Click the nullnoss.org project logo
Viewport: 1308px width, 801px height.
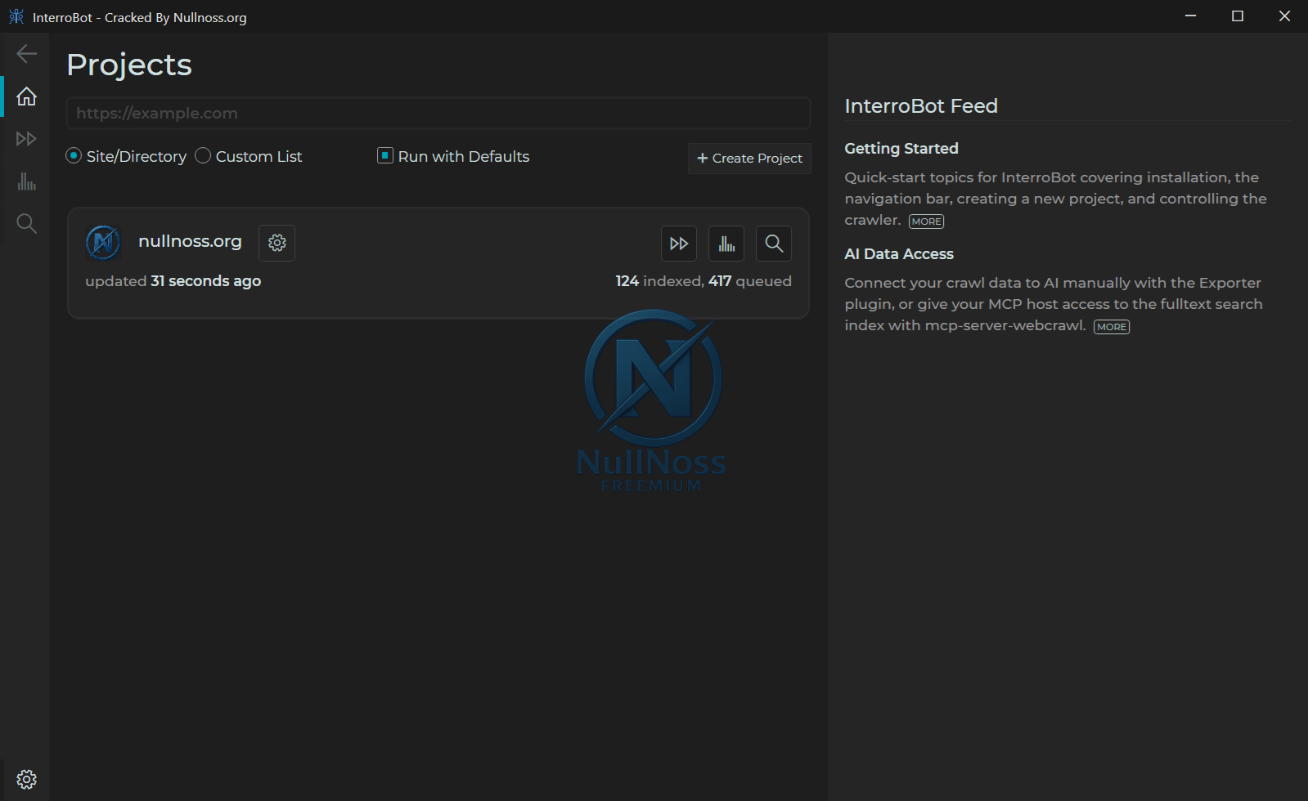pos(103,242)
